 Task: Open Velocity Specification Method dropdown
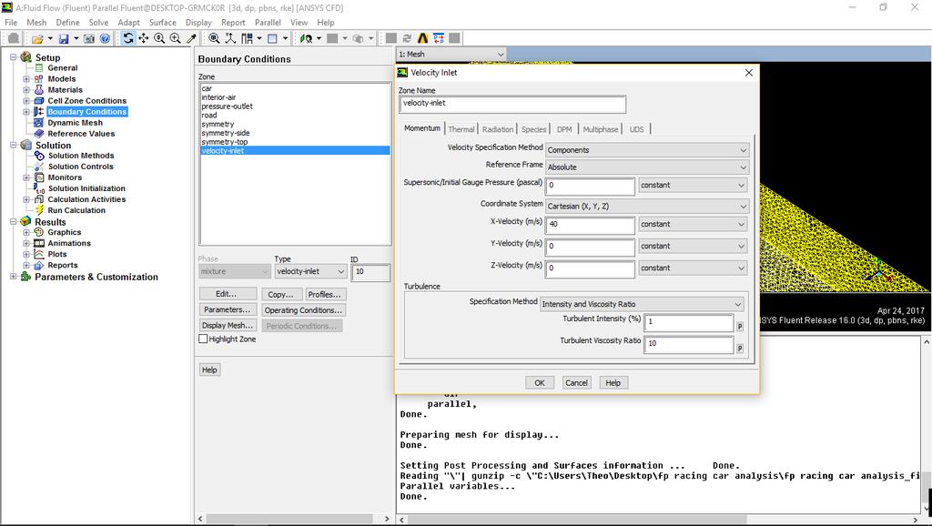[647, 150]
